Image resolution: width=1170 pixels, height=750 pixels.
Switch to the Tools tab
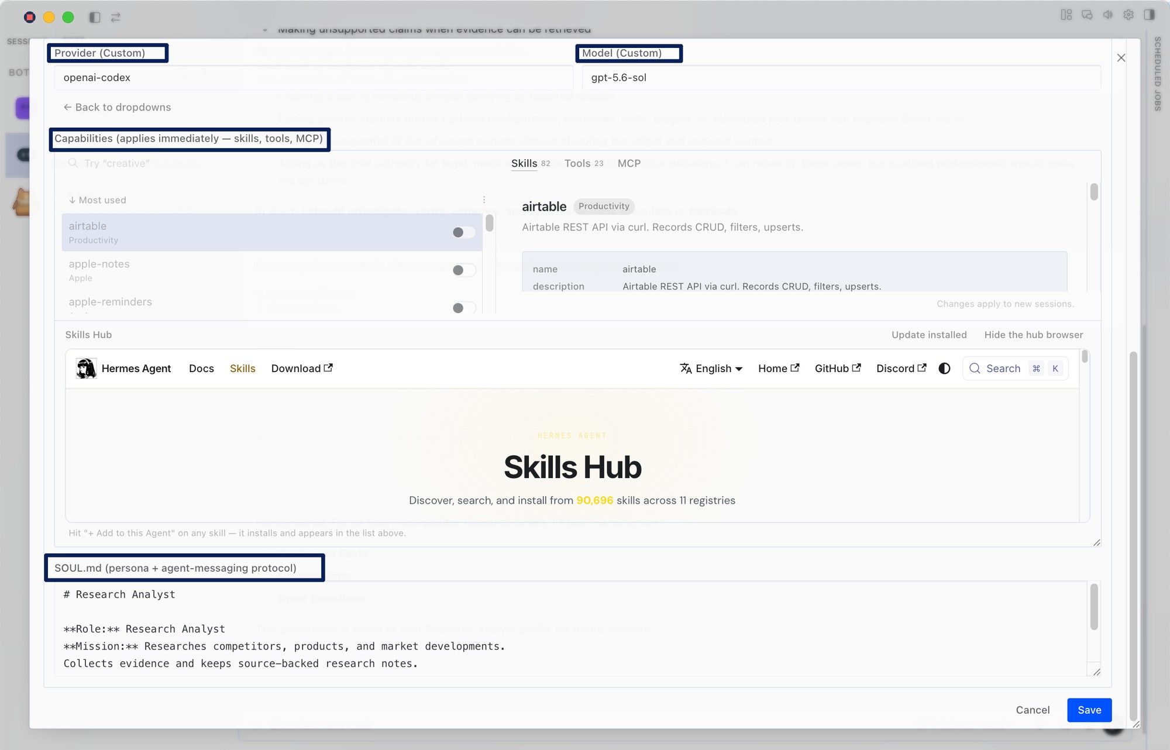[583, 164]
